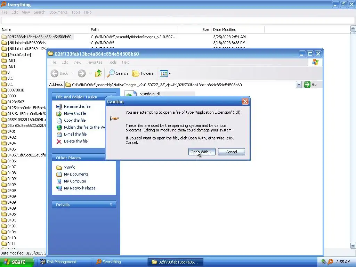Image resolution: width=356 pixels, height=267 pixels.
Task: Select $NtUninstallKB969084$ folder in Everything
Action: point(26,43)
